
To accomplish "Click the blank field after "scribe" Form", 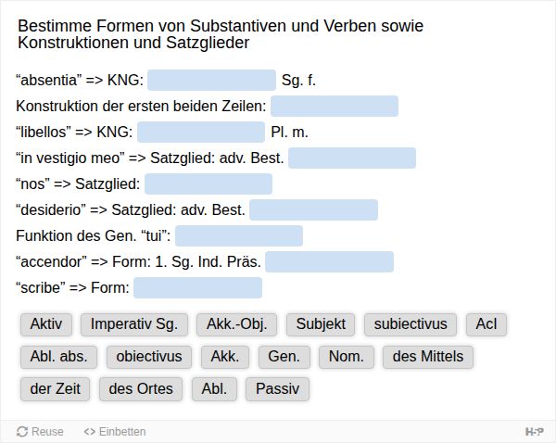I will [x=197, y=287].
